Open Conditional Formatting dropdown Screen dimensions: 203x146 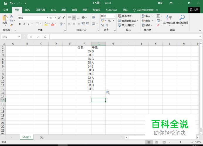coord(126,16)
